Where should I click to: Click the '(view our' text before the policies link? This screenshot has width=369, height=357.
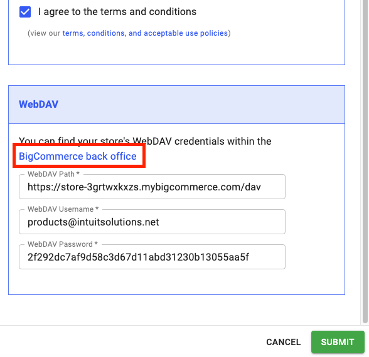[44, 33]
